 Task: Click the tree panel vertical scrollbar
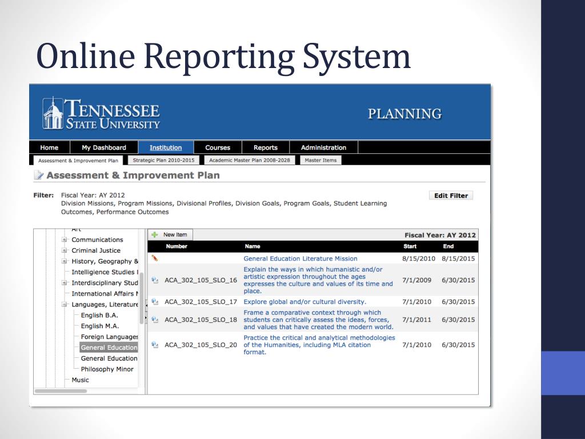(142, 297)
